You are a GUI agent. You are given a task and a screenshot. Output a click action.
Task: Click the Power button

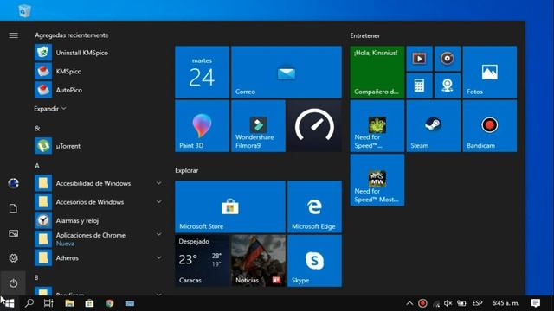click(14, 283)
